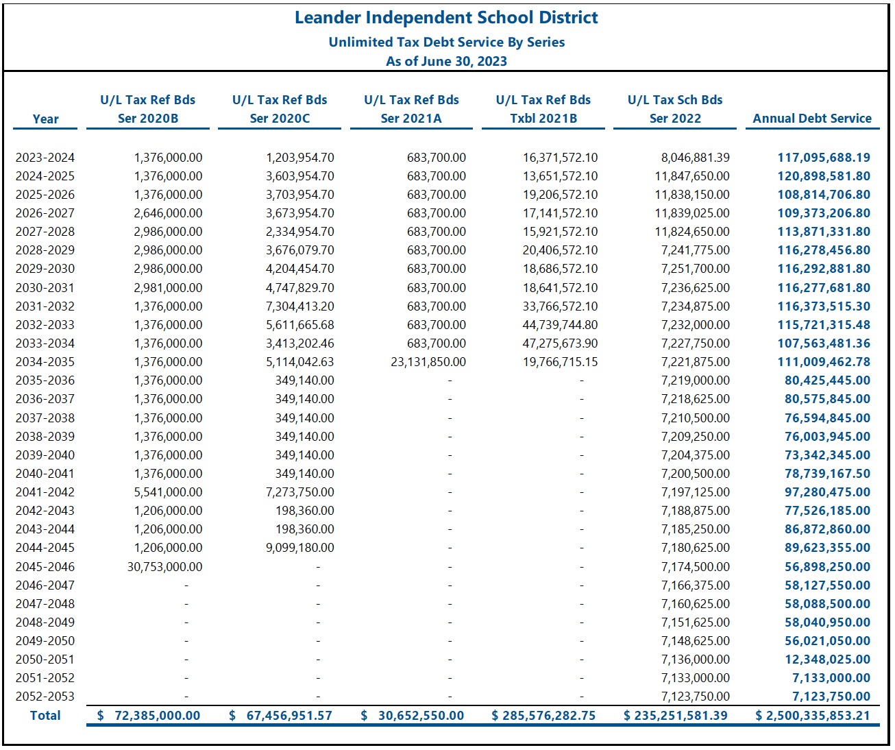
Task: Click the year row label '2052-2053'
Action: point(45,697)
